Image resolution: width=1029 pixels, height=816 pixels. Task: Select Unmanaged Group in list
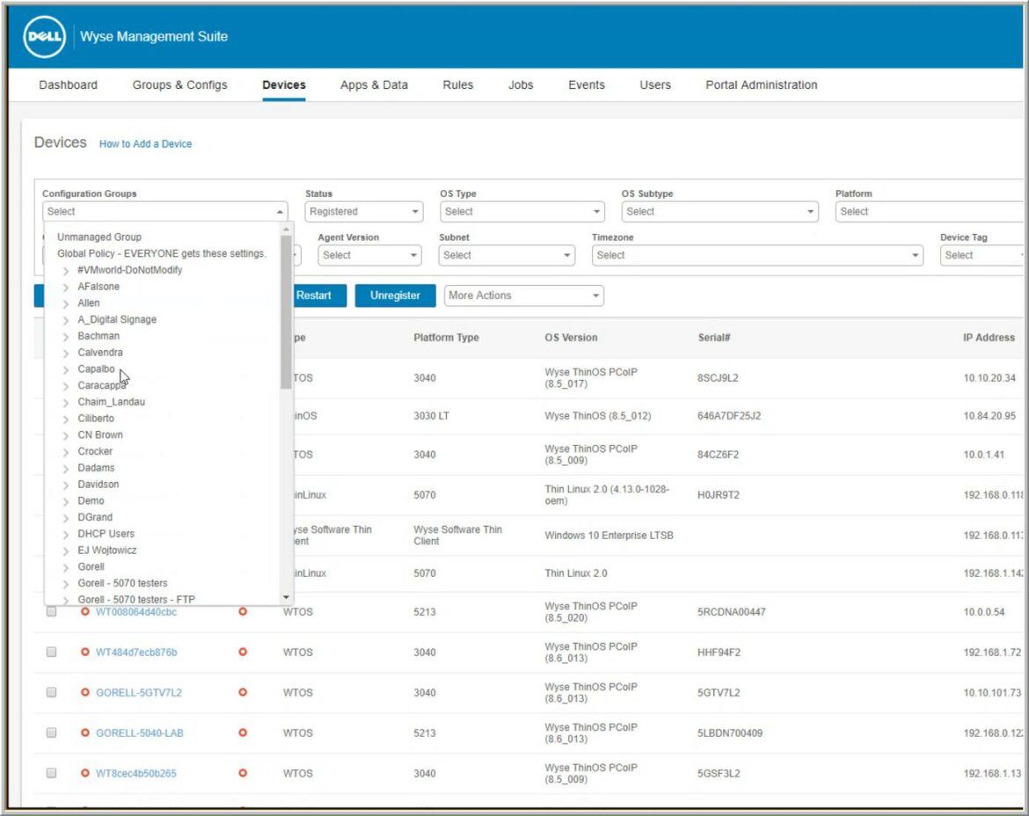coord(99,237)
